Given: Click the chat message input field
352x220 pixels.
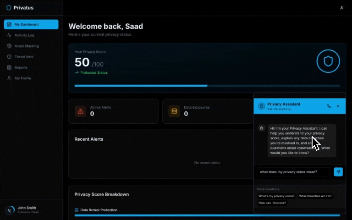Looking at the screenshot, I should click(x=293, y=172).
